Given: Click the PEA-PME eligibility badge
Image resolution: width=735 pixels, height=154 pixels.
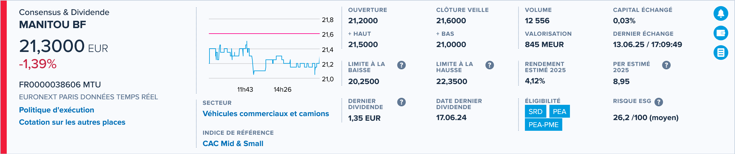Looking at the screenshot, I should click(544, 125).
